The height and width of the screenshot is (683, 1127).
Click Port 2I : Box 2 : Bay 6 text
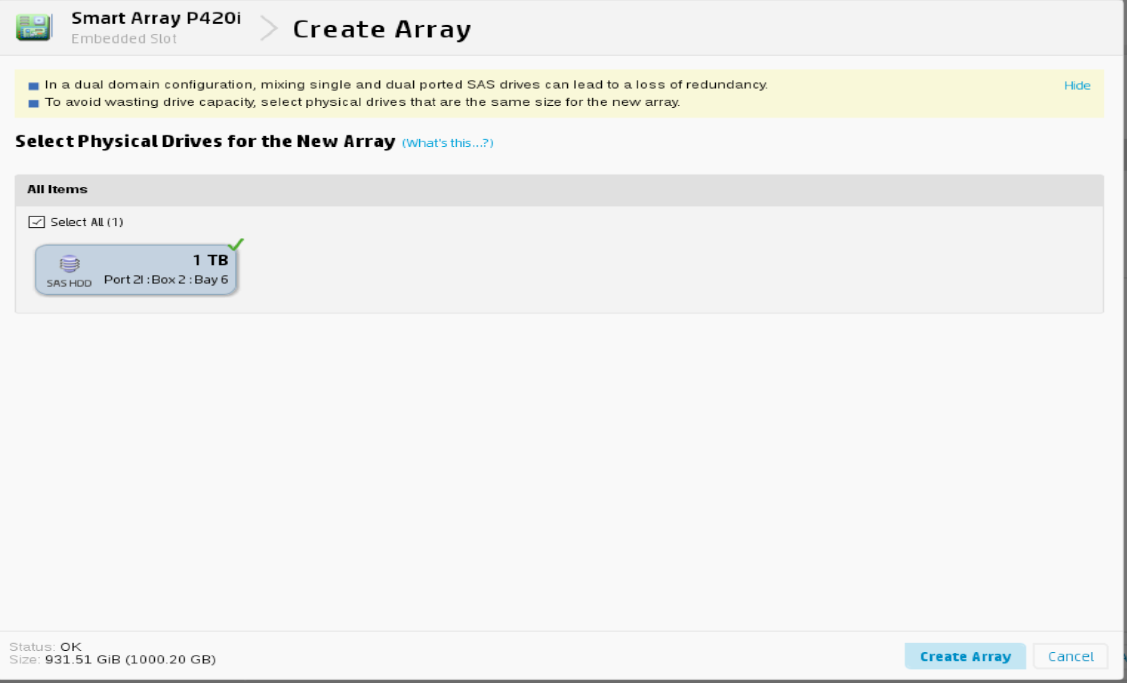tap(166, 280)
